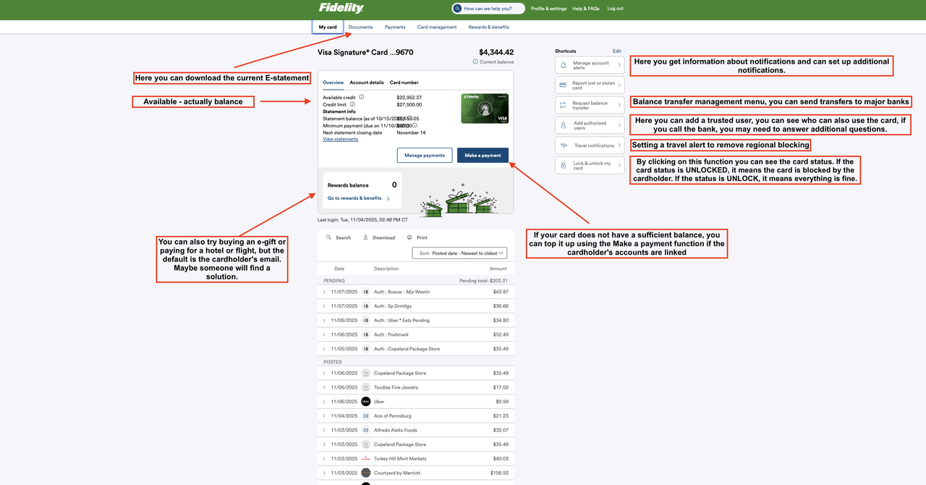Expand the Alfredo Aiello Foods $32.07 transaction

click(324, 431)
